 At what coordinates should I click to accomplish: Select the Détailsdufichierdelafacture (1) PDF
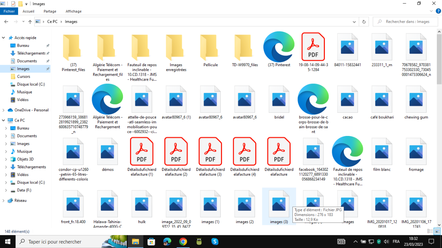[x=142, y=152]
